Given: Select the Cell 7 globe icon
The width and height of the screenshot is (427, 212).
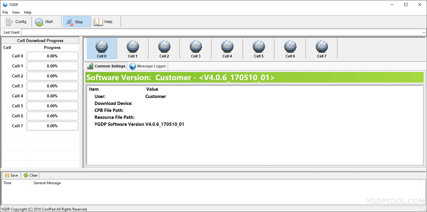Looking at the screenshot, I should tap(322, 48).
